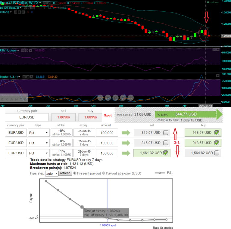Toggle visibility eye for Euro/US Dollar series

(45, 3)
